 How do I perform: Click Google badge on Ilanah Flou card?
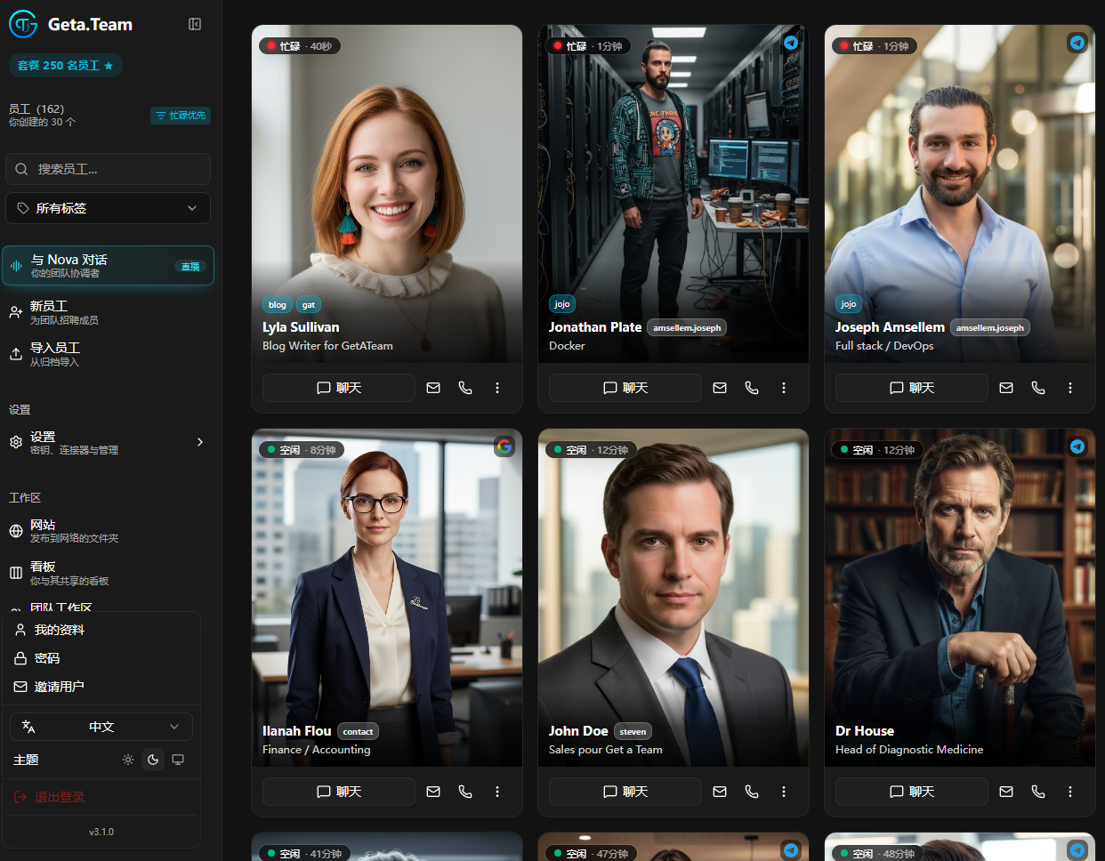[x=504, y=447]
